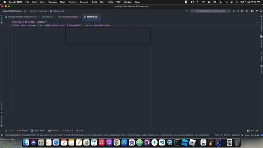This screenshot has height=148, width=263.
Task: Open Spotlight search in menu bar
Action: pyautogui.click(x=226, y=2)
